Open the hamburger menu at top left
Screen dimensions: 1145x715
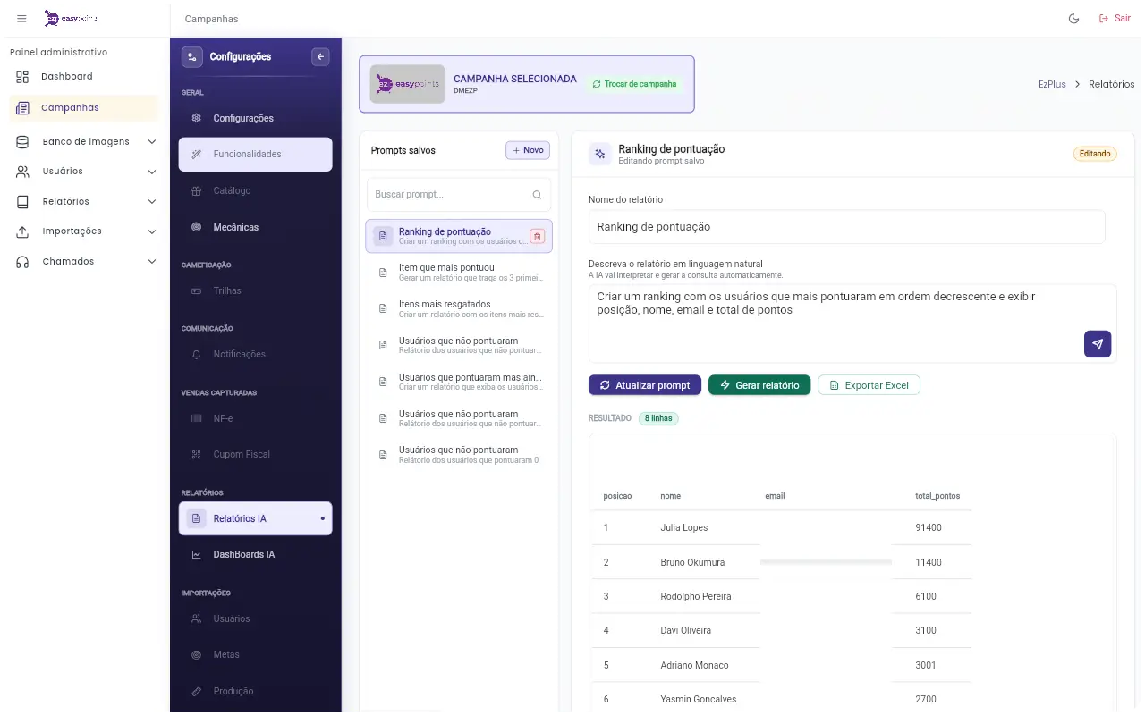tap(21, 18)
